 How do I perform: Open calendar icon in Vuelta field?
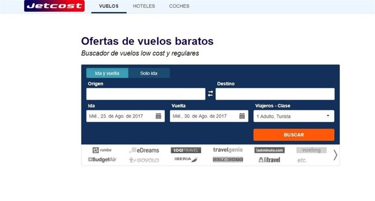[x=242, y=116]
